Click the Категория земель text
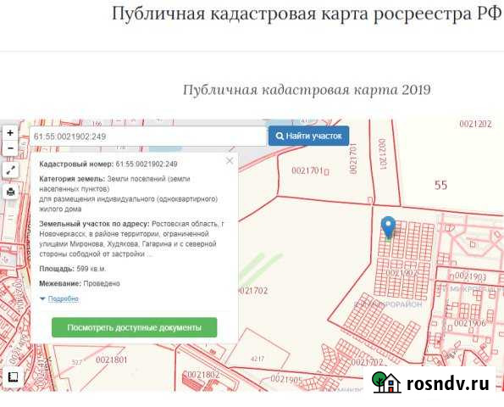This screenshot has width=504, height=407. [x=129, y=193]
